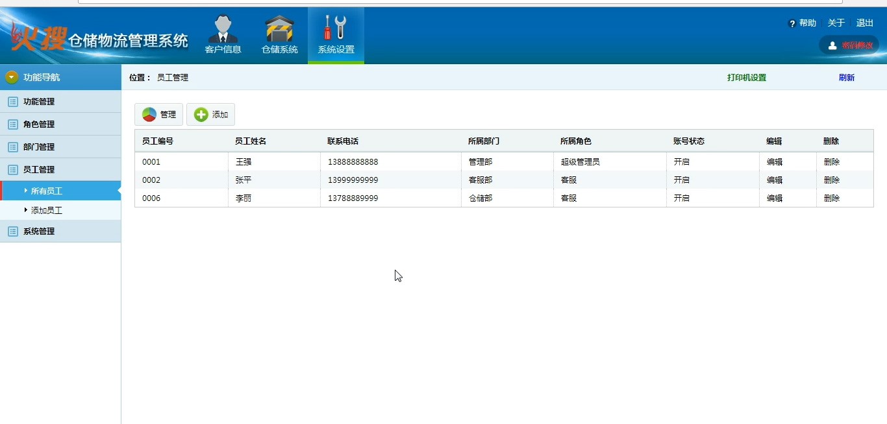Click the 刷新 link

846,78
